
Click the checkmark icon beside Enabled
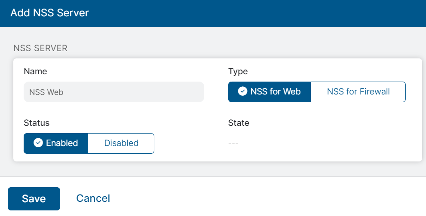38,143
